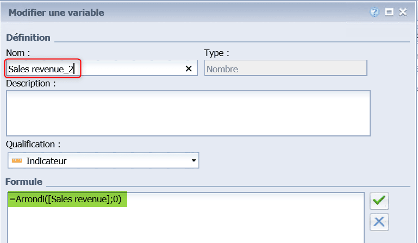This screenshot has width=418, height=243.
Task: Focus the empty Description text area
Action: pyautogui.click(x=188, y=114)
